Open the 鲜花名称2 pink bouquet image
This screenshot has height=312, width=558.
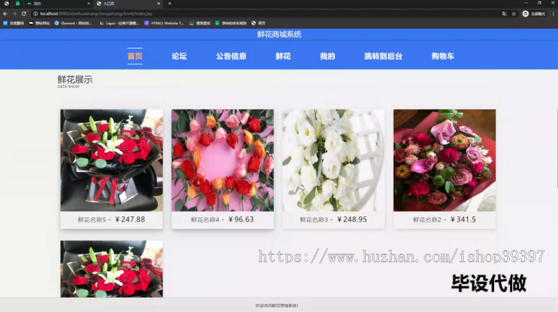tap(445, 160)
